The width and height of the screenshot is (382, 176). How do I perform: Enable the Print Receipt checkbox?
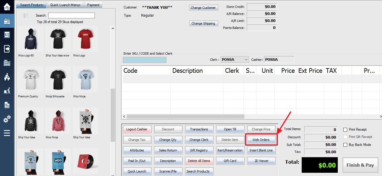[345, 130]
